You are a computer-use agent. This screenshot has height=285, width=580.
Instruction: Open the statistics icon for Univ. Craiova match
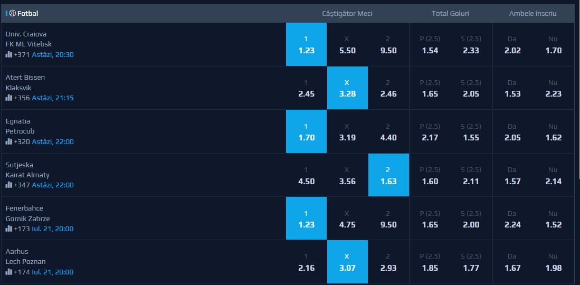coord(9,54)
